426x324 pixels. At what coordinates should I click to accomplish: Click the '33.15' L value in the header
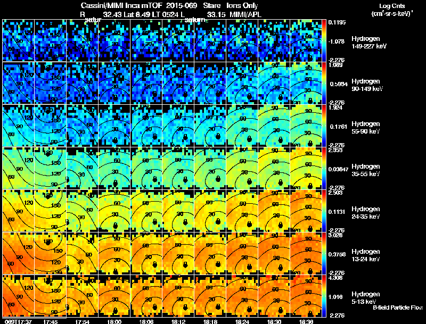tap(216, 14)
